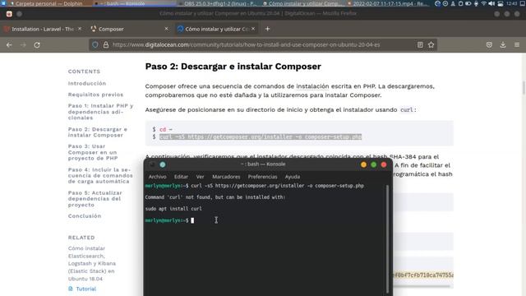Open the tracking protection shield icon
Screen dimensions: 526x296
pyautogui.click(x=95, y=44)
